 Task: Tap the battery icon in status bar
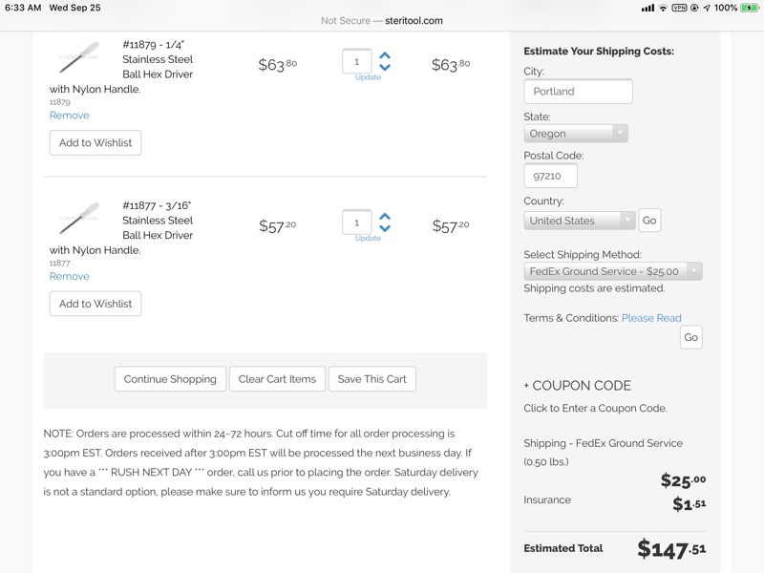(x=750, y=8)
